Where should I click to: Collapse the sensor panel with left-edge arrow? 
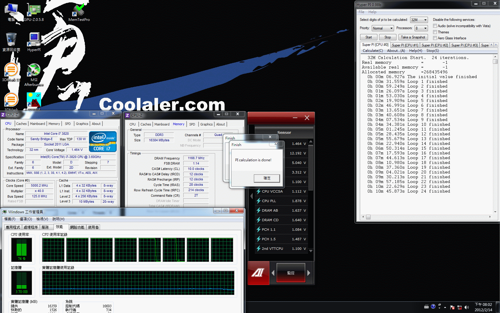(x=251, y=196)
